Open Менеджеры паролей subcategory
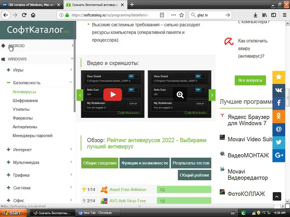Screen dimensions: 290x217 coord(33,136)
